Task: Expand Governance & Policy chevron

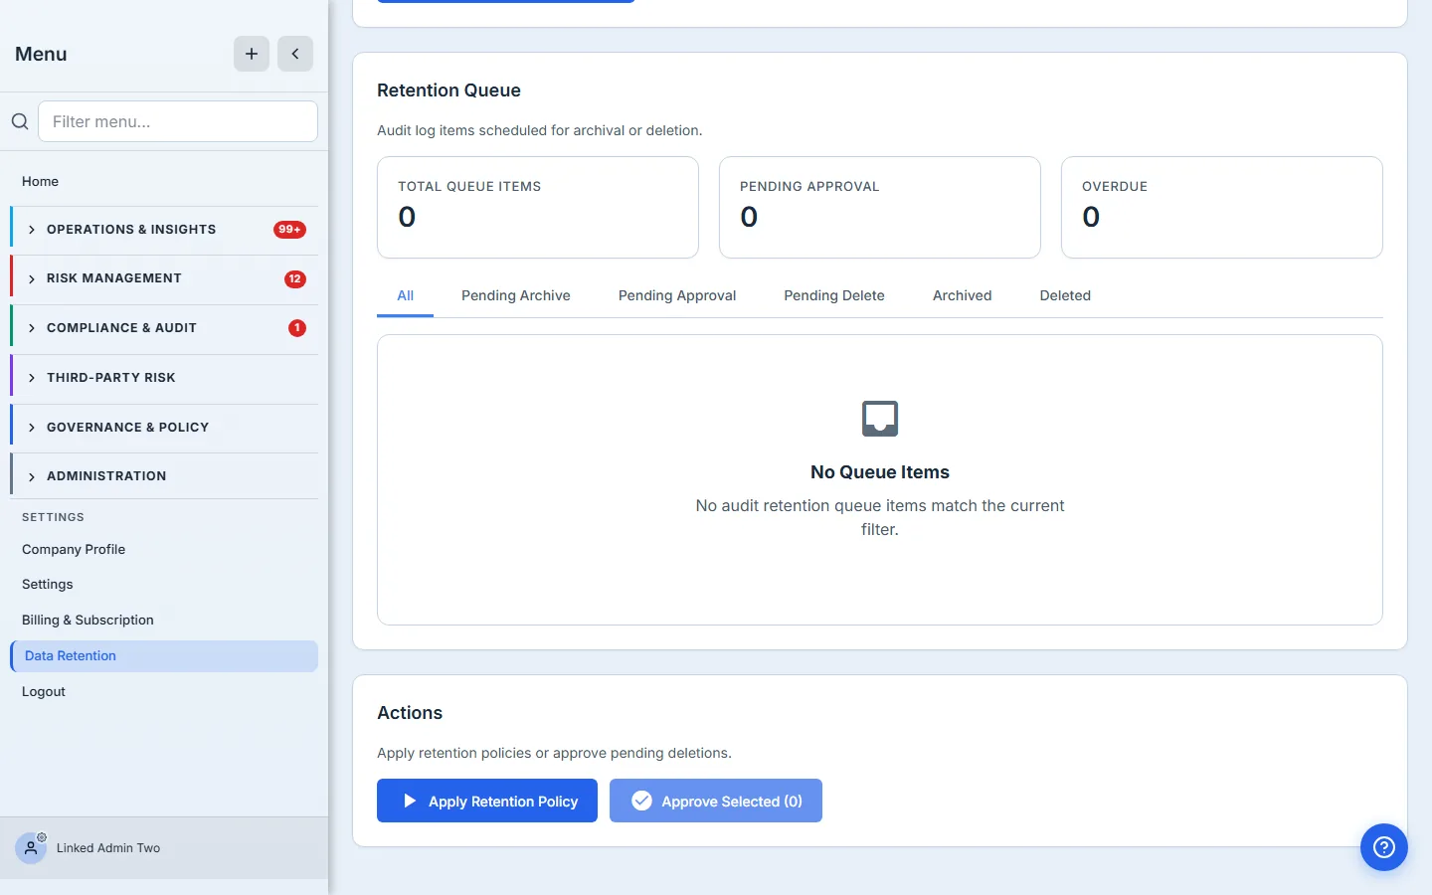Action: (32, 428)
